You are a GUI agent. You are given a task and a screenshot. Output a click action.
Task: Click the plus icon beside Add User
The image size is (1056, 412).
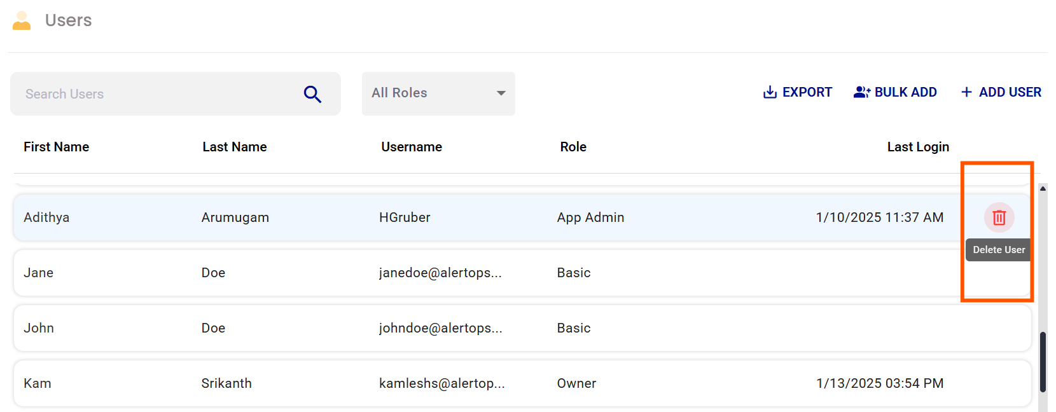coord(966,92)
